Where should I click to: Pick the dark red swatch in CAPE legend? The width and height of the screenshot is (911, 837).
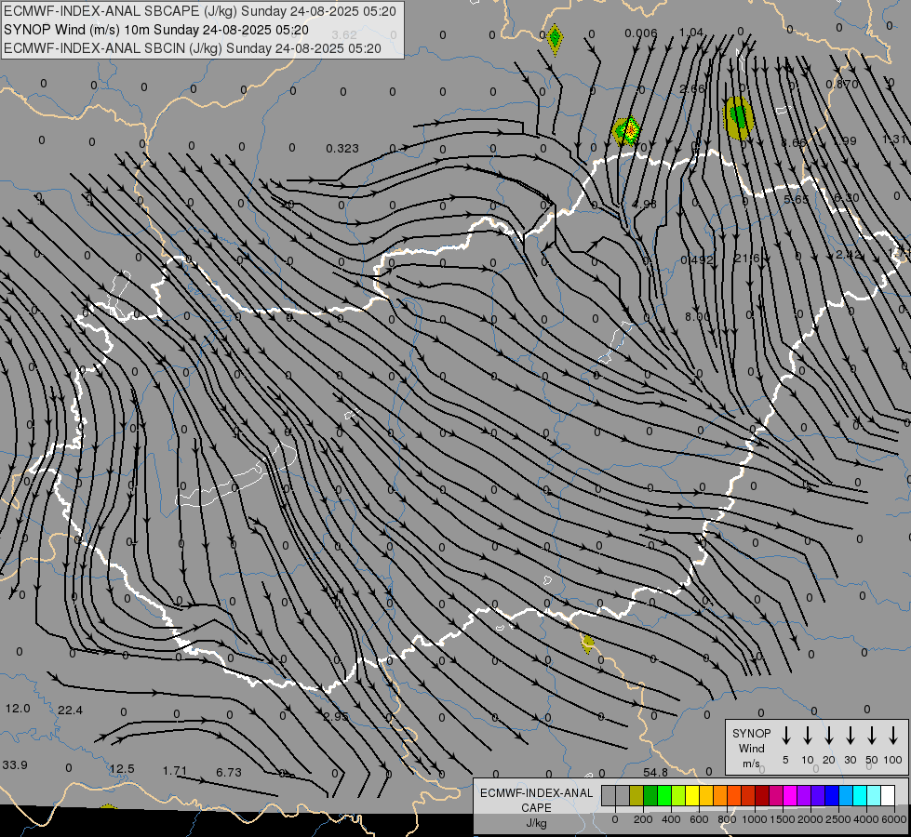pyautogui.click(x=762, y=796)
